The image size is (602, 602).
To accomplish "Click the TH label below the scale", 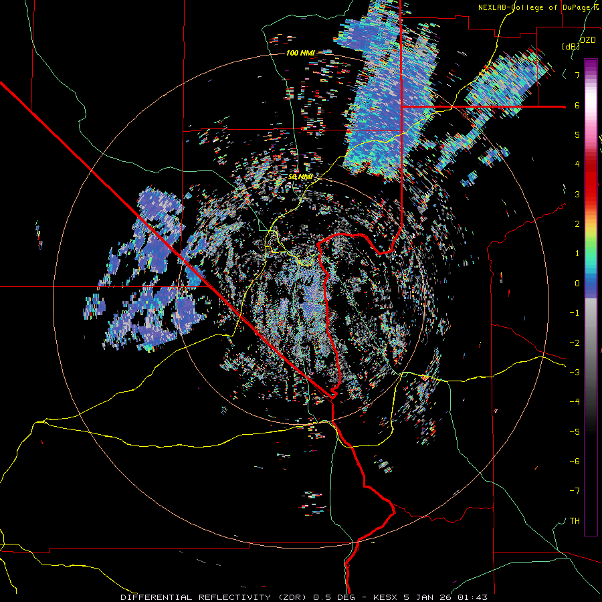I will [575, 521].
